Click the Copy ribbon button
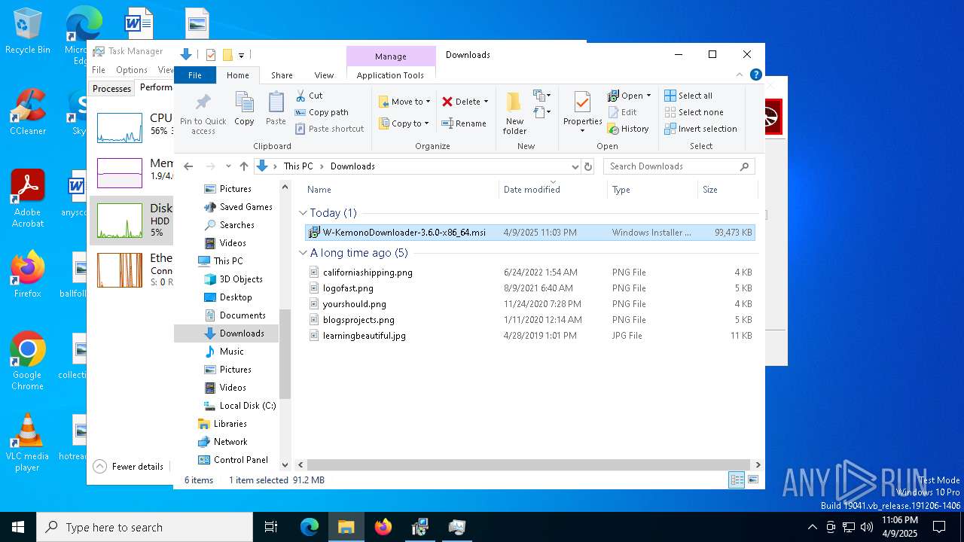The height and width of the screenshot is (542, 964). (x=244, y=109)
